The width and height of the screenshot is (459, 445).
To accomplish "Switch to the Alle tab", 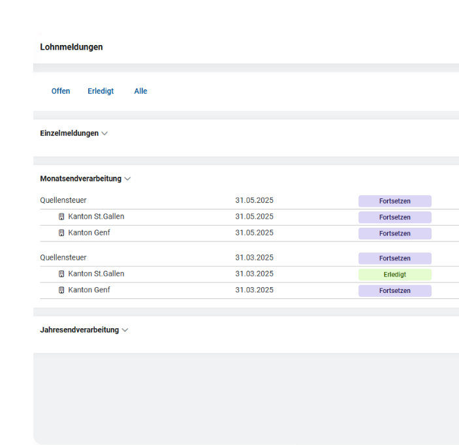I will pos(140,91).
